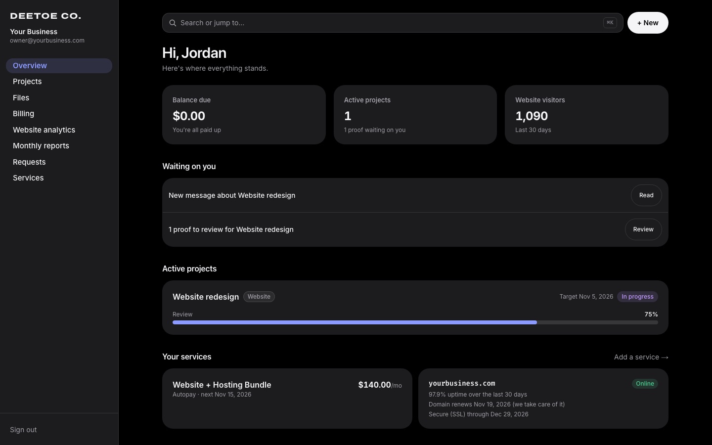Focus the Search or jump to field

(393, 23)
